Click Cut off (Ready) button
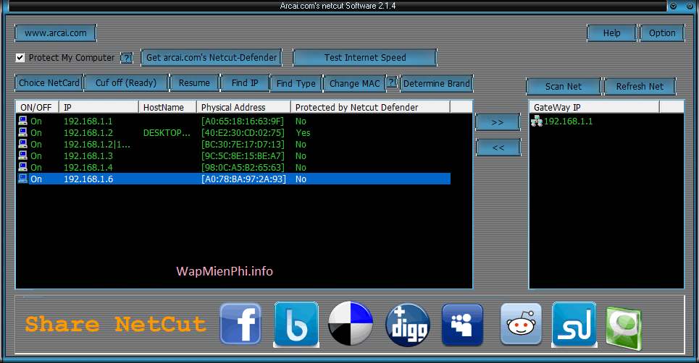 tap(126, 82)
